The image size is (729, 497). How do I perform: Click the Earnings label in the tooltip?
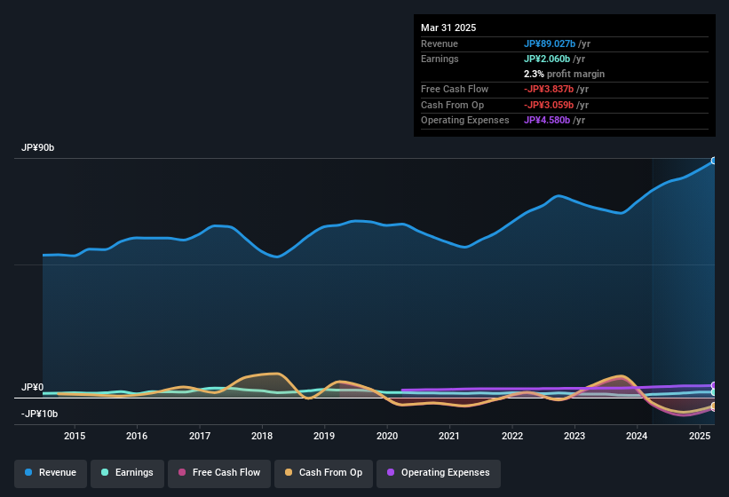click(440, 59)
